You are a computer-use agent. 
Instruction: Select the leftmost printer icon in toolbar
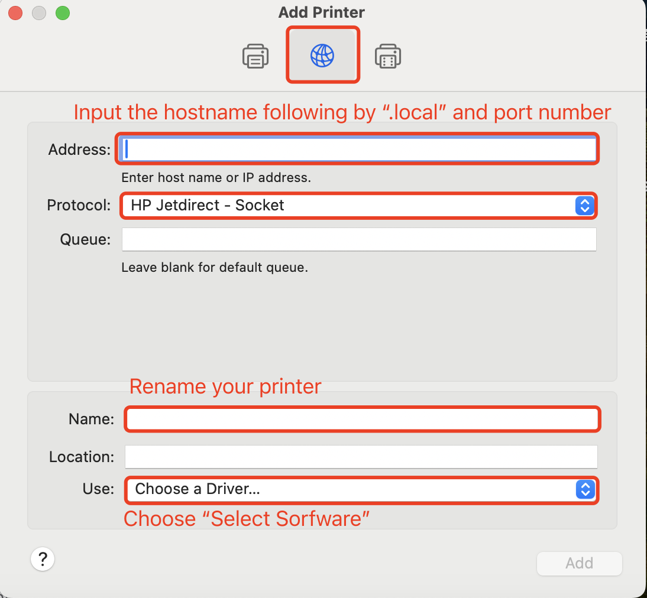click(x=255, y=55)
